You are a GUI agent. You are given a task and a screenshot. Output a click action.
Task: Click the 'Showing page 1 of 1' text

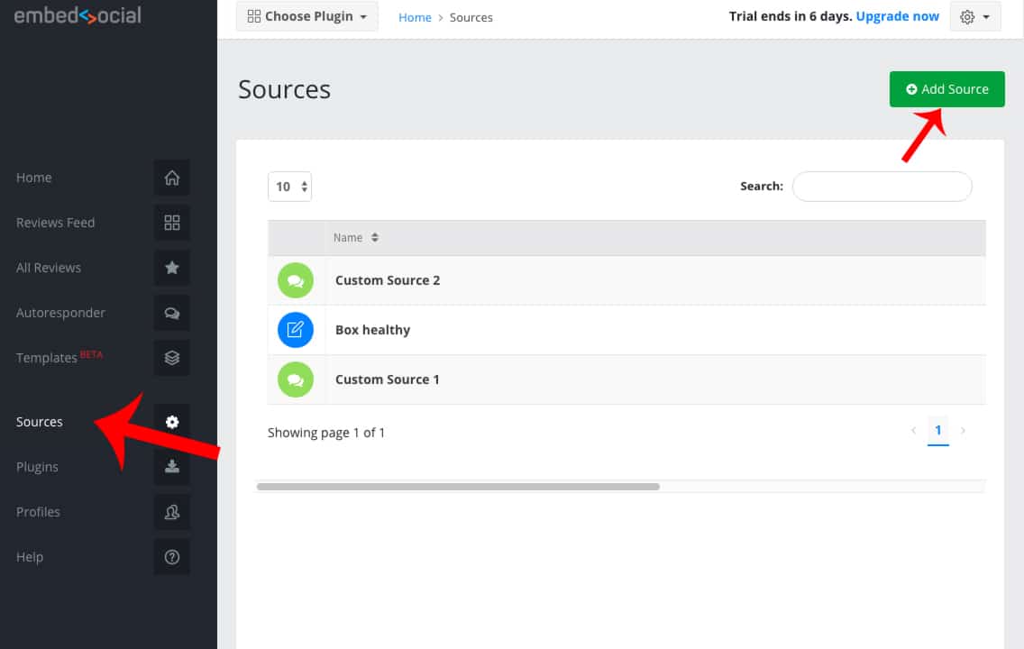[x=326, y=433]
